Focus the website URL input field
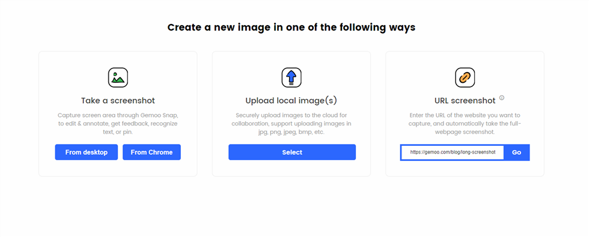The height and width of the screenshot is (237, 589). (453, 152)
